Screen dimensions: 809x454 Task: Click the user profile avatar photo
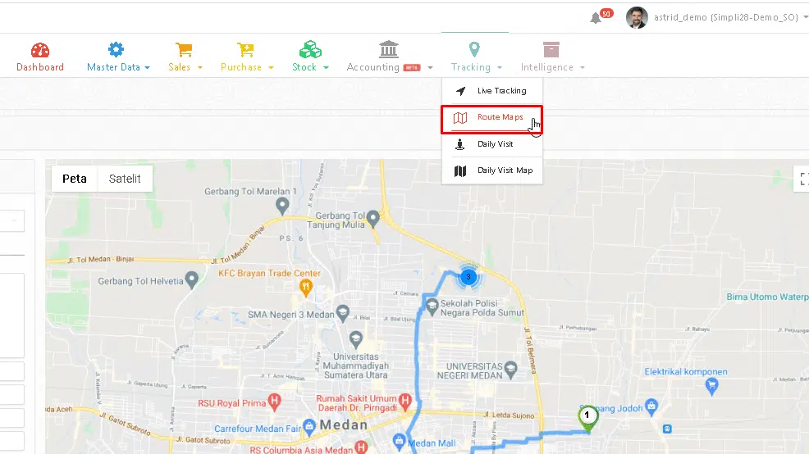(x=637, y=17)
